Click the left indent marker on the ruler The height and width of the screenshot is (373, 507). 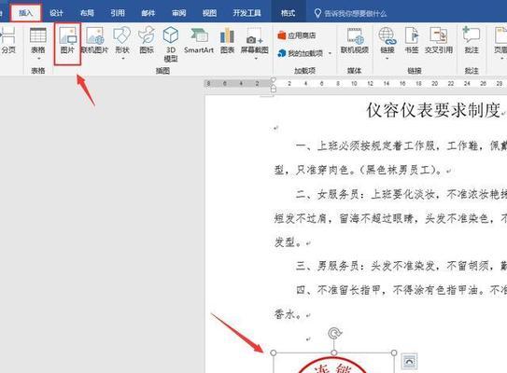pos(273,89)
